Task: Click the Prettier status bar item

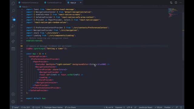Action: point(169,107)
